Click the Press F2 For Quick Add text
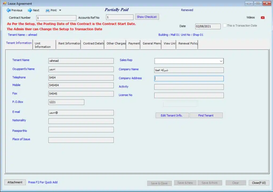This screenshot has height=192, width=273. tap(43, 182)
